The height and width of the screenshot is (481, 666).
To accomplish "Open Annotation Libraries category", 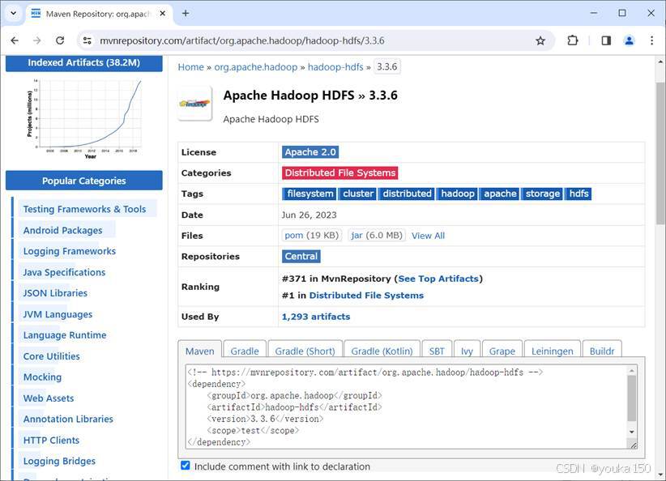I will tap(68, 419).
